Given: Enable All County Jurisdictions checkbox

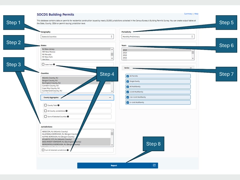Looking at the screenshot, I should [46, 111].
